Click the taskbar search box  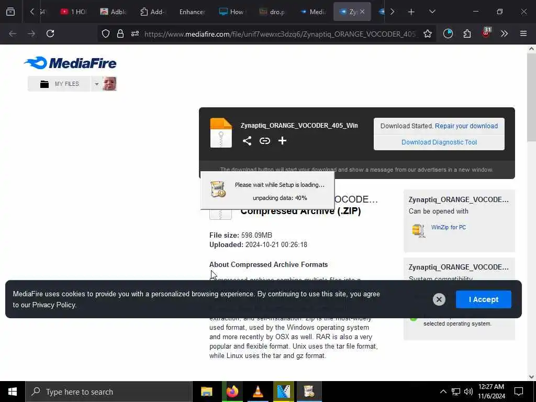click(109, 392)
